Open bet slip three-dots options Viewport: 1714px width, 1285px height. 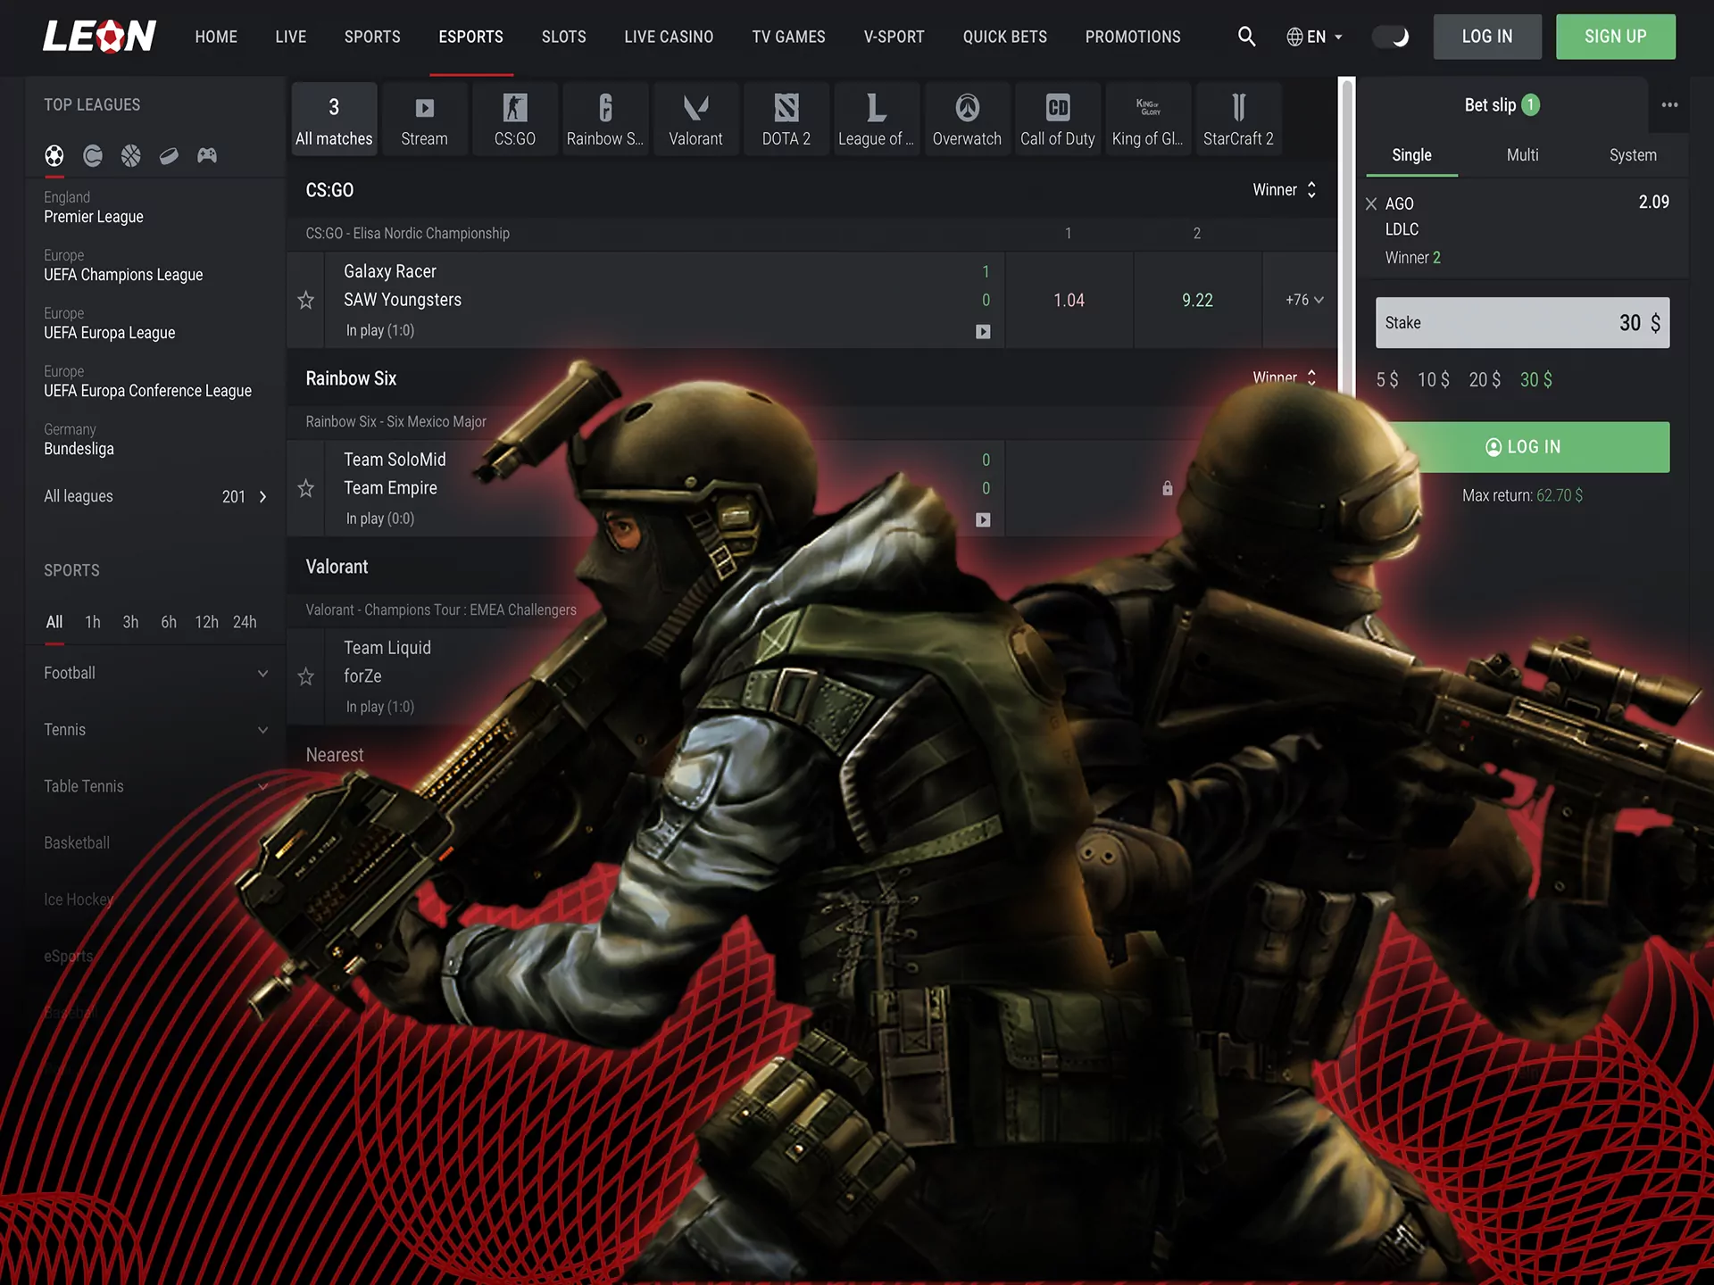pos(1669,105)
